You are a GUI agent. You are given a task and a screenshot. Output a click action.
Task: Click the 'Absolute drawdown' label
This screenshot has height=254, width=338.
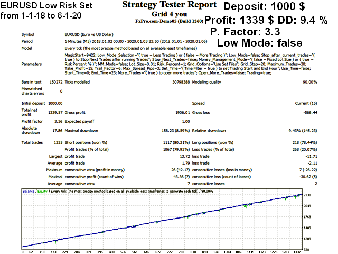(x=31, y=131)
